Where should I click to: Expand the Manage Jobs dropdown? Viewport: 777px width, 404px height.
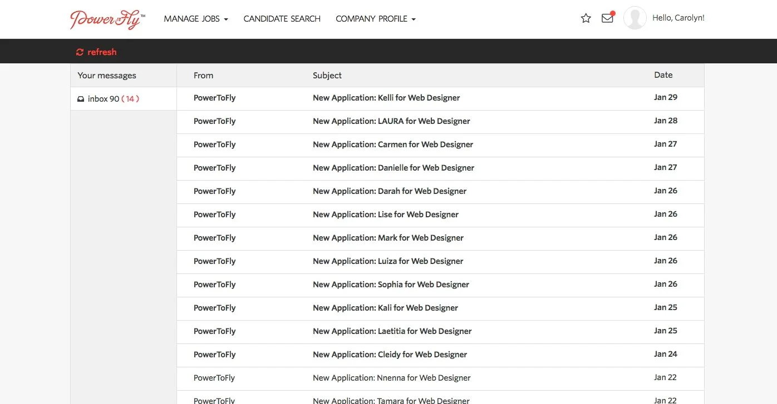tap(196, 19)
